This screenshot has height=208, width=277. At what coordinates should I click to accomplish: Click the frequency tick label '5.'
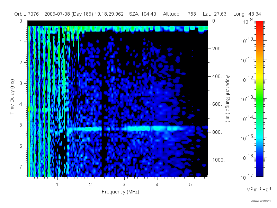click(191, 185)
